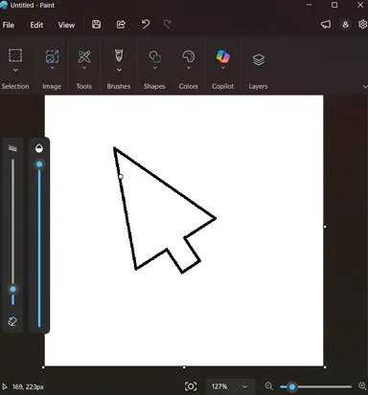
Task: Click the right canvas resize handle
Action: click(325, 227)
